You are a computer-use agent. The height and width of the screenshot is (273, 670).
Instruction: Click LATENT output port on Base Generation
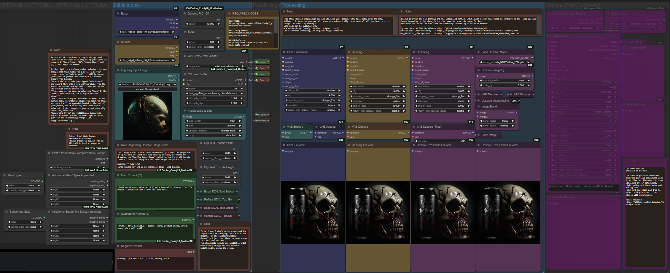(x=343, y=58)
